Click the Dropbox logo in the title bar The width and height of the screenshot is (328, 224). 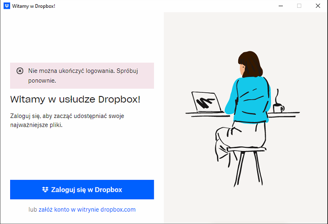[7, 6]
